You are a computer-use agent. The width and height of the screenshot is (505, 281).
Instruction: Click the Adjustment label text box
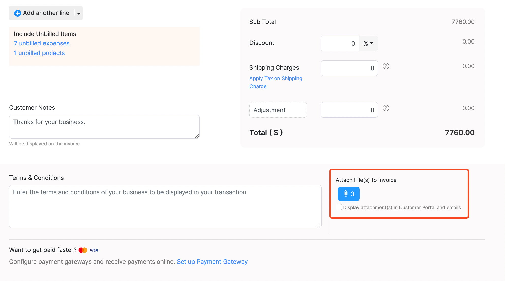278,110
